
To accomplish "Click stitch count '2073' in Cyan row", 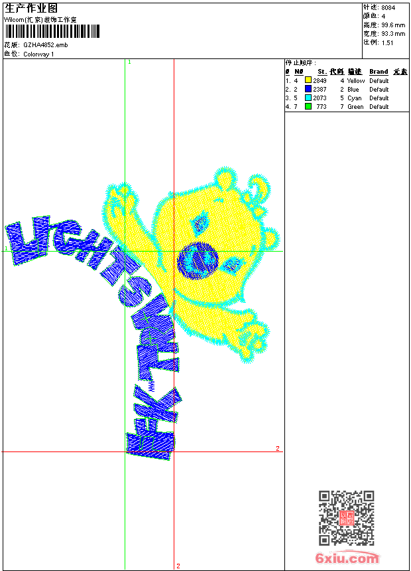I will tap(320, 98).
